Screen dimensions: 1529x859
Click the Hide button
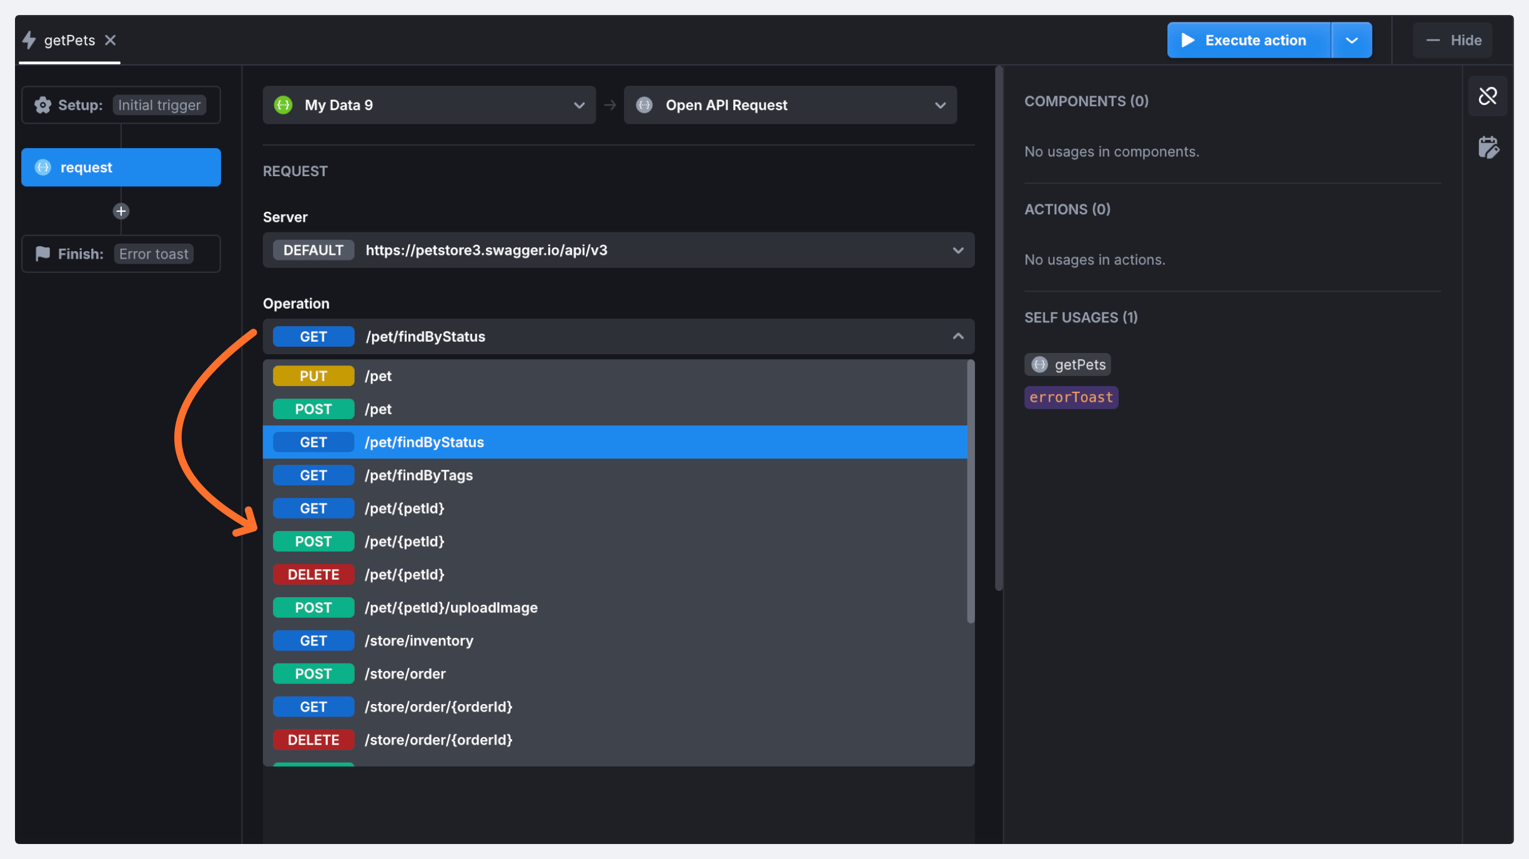(1452, 41)
